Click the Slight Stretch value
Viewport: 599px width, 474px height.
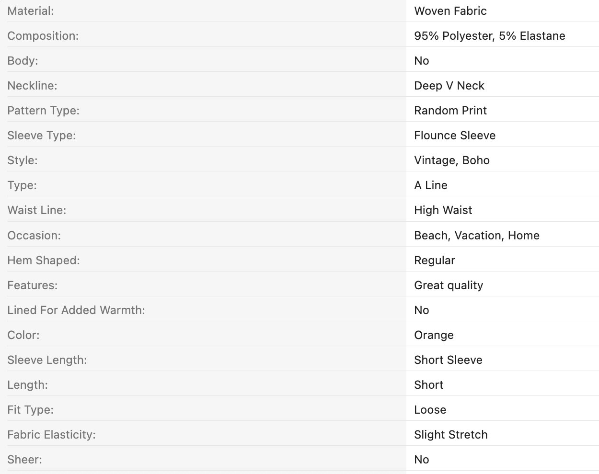click(451, 435)
